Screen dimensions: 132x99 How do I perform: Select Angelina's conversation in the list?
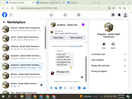(x=22, y=66)
